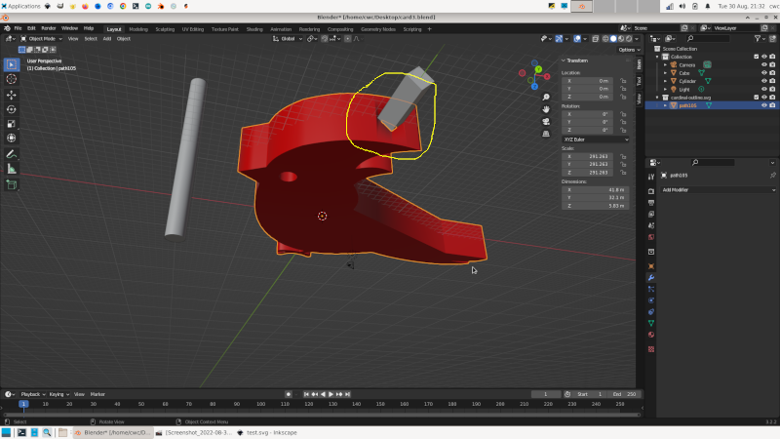Open the World properties tab
This screenshot has height=439, width=780.
(x=651, y=237)
